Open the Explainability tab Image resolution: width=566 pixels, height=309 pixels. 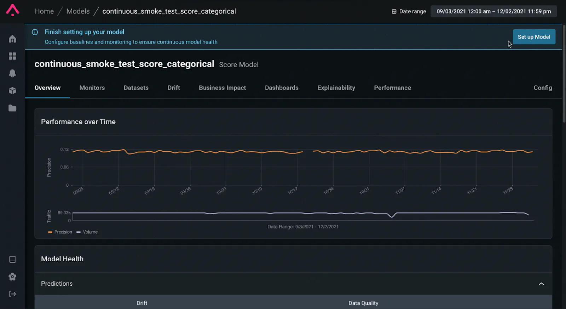(x=336, y=88)
